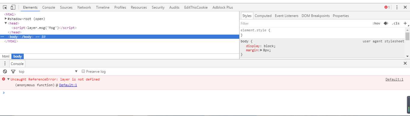410x116 pixels.
Task: Close the console drawer
Action: [405, 63]
